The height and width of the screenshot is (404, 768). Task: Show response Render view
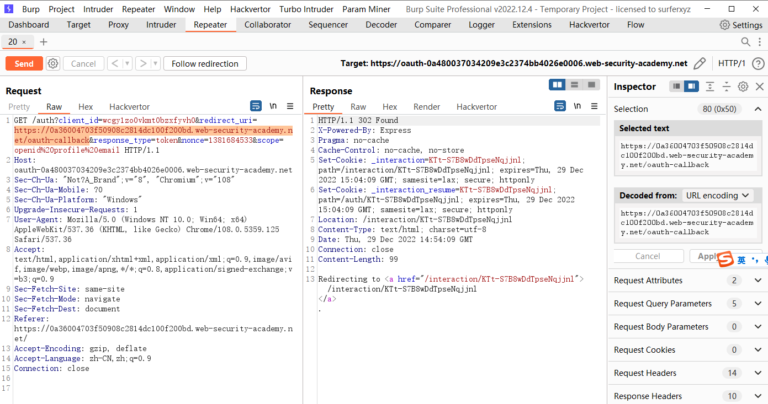coord(427,106)
